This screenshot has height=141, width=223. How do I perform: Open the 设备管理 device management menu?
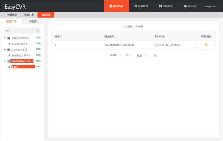pos(141,6)
